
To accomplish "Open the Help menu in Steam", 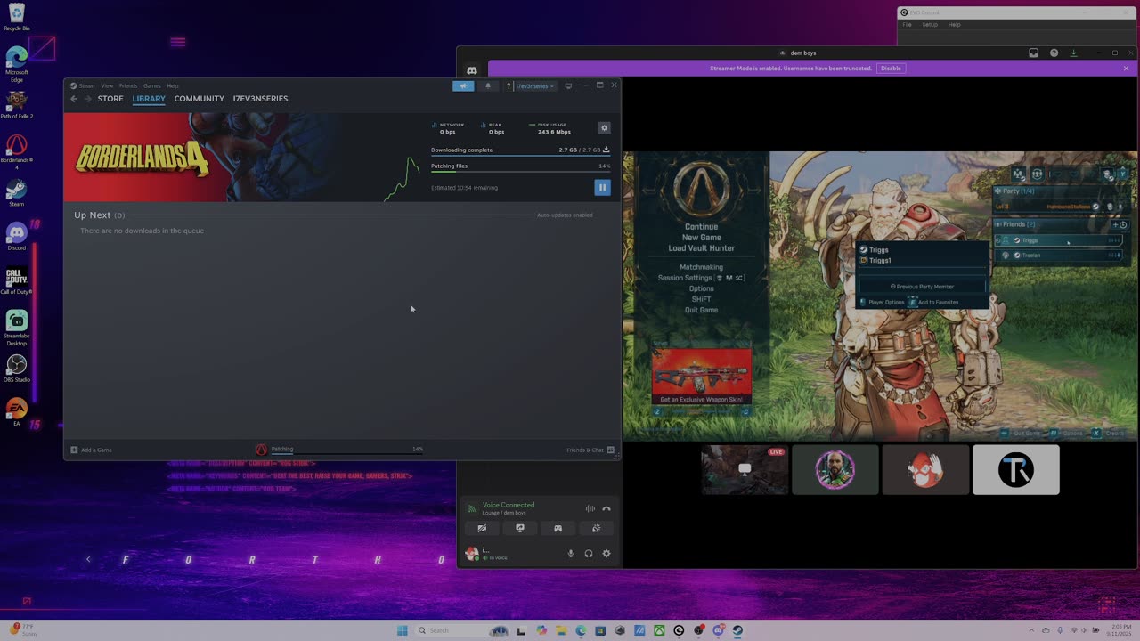I will [x=173, y=86].
